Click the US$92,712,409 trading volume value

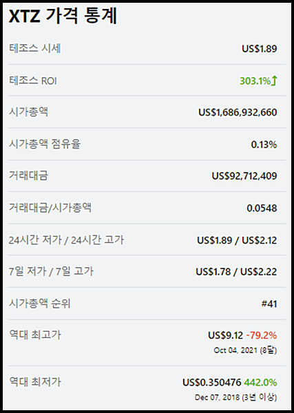coord(244,176)
